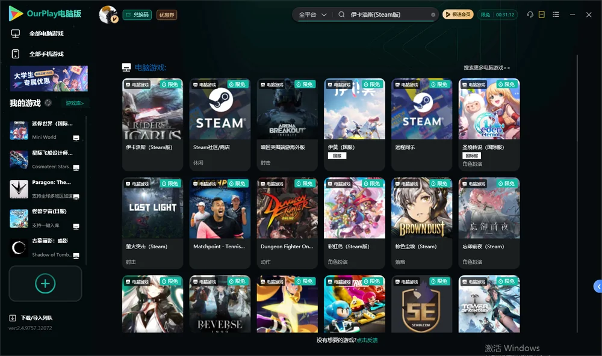Open the Dungeon Fighter Online card
The image size is (602, 356).
[287, 223]
